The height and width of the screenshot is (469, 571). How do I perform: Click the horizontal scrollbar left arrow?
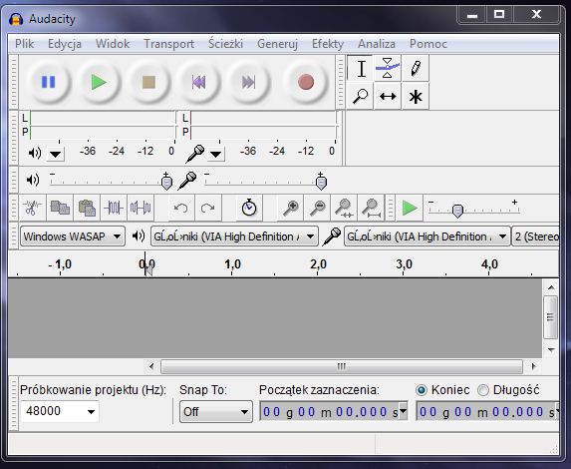pyautogui.click(x=151, y=366)
